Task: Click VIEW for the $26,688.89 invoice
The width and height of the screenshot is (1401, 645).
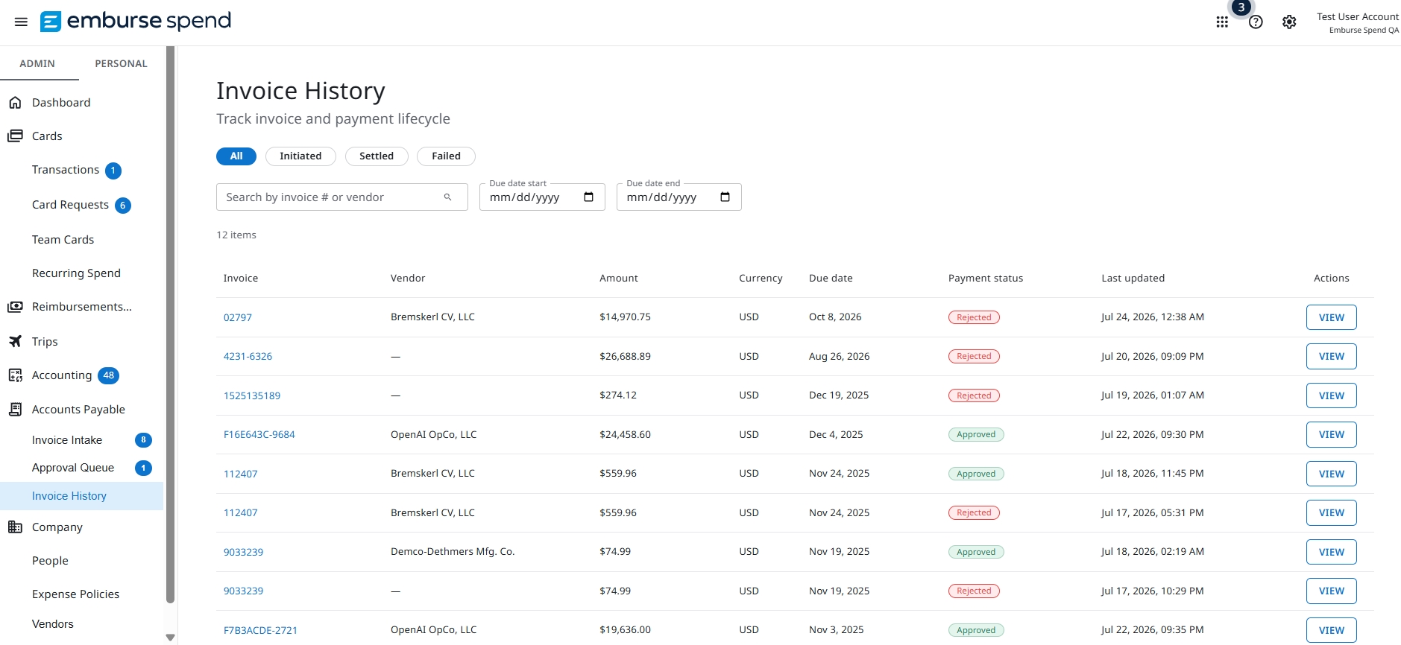Action: pyautogui.click(x=1331, y=356)
